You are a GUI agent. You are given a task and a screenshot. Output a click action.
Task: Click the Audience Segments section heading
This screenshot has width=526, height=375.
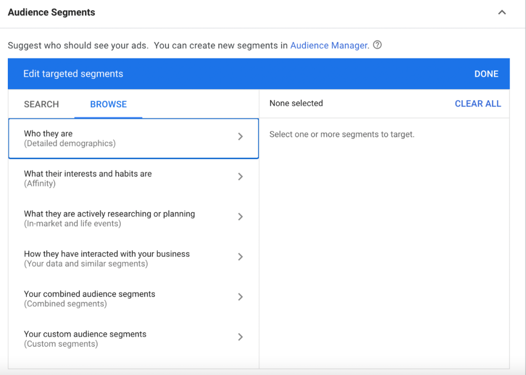coord(52,13)
